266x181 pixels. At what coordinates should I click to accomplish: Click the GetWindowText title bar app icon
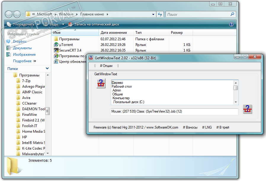click(91, 58)
